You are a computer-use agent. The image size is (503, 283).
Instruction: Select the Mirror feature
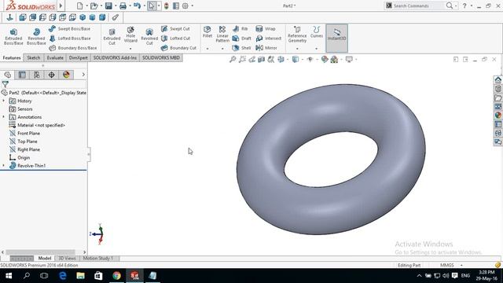[x=266, y=48]
